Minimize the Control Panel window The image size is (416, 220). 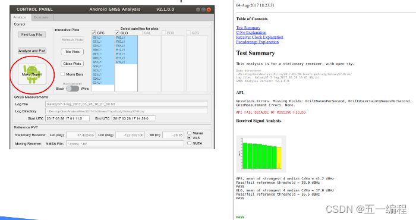[198, 10]
